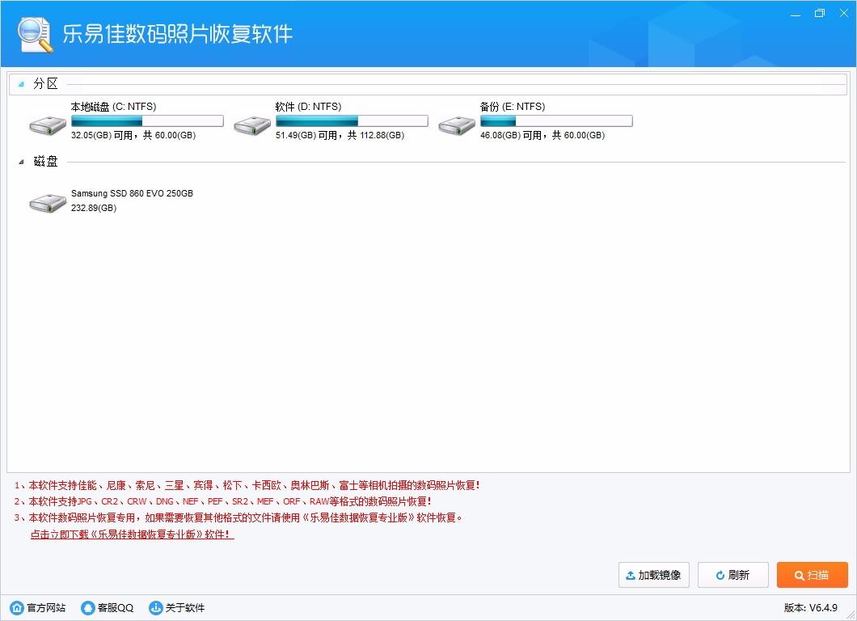This screenshot has width=857, height=621.
Task: Collapse the 分区 partition section
Action: coord(21,84)
